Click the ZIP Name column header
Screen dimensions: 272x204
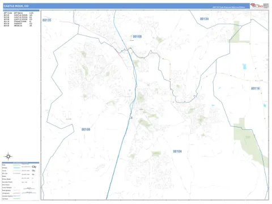point(18,13)
